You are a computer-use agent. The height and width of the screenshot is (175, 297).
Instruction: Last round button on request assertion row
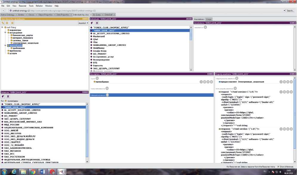[x=291, y=92]
